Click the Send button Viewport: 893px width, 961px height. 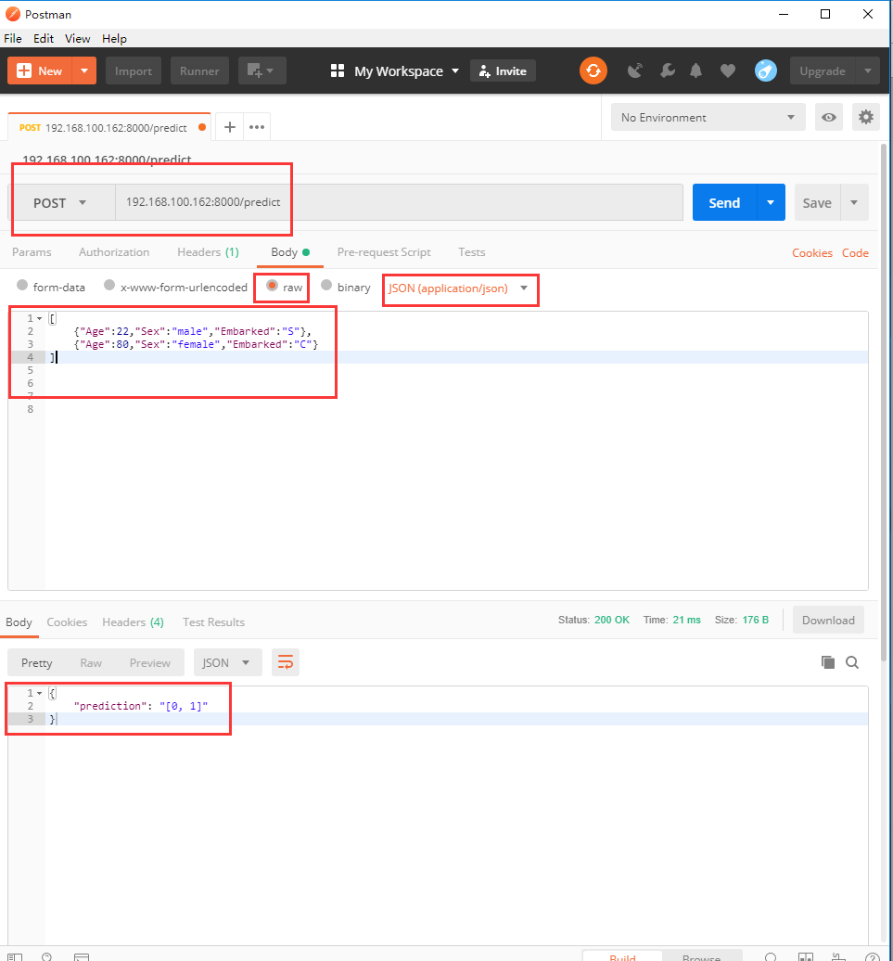click(x=724, y=202)
